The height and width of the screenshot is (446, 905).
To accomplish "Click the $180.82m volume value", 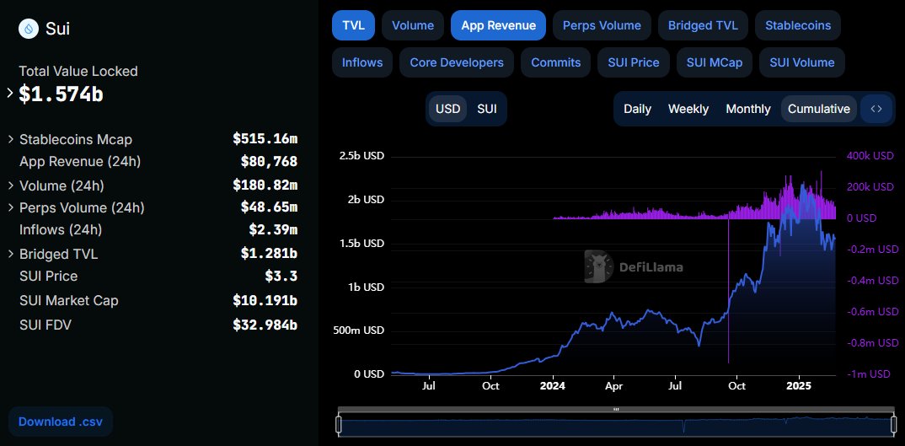I will coord(265,185).
